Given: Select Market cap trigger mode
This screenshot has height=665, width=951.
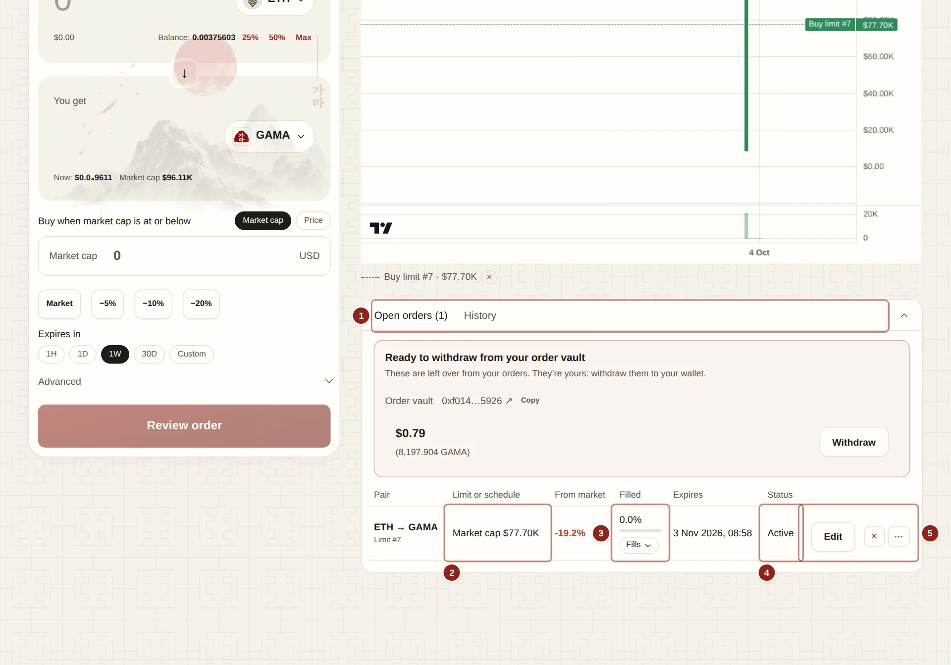Looking at the screenshot, I should 263,220.
